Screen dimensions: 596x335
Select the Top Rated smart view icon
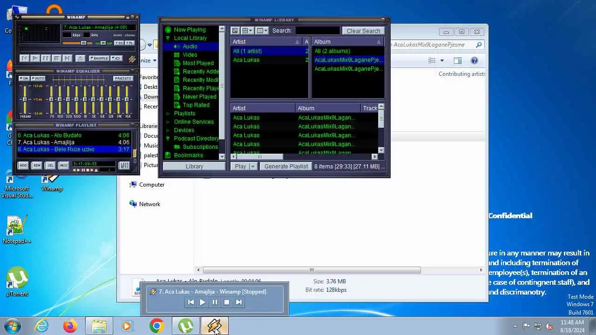click(177, 105)
